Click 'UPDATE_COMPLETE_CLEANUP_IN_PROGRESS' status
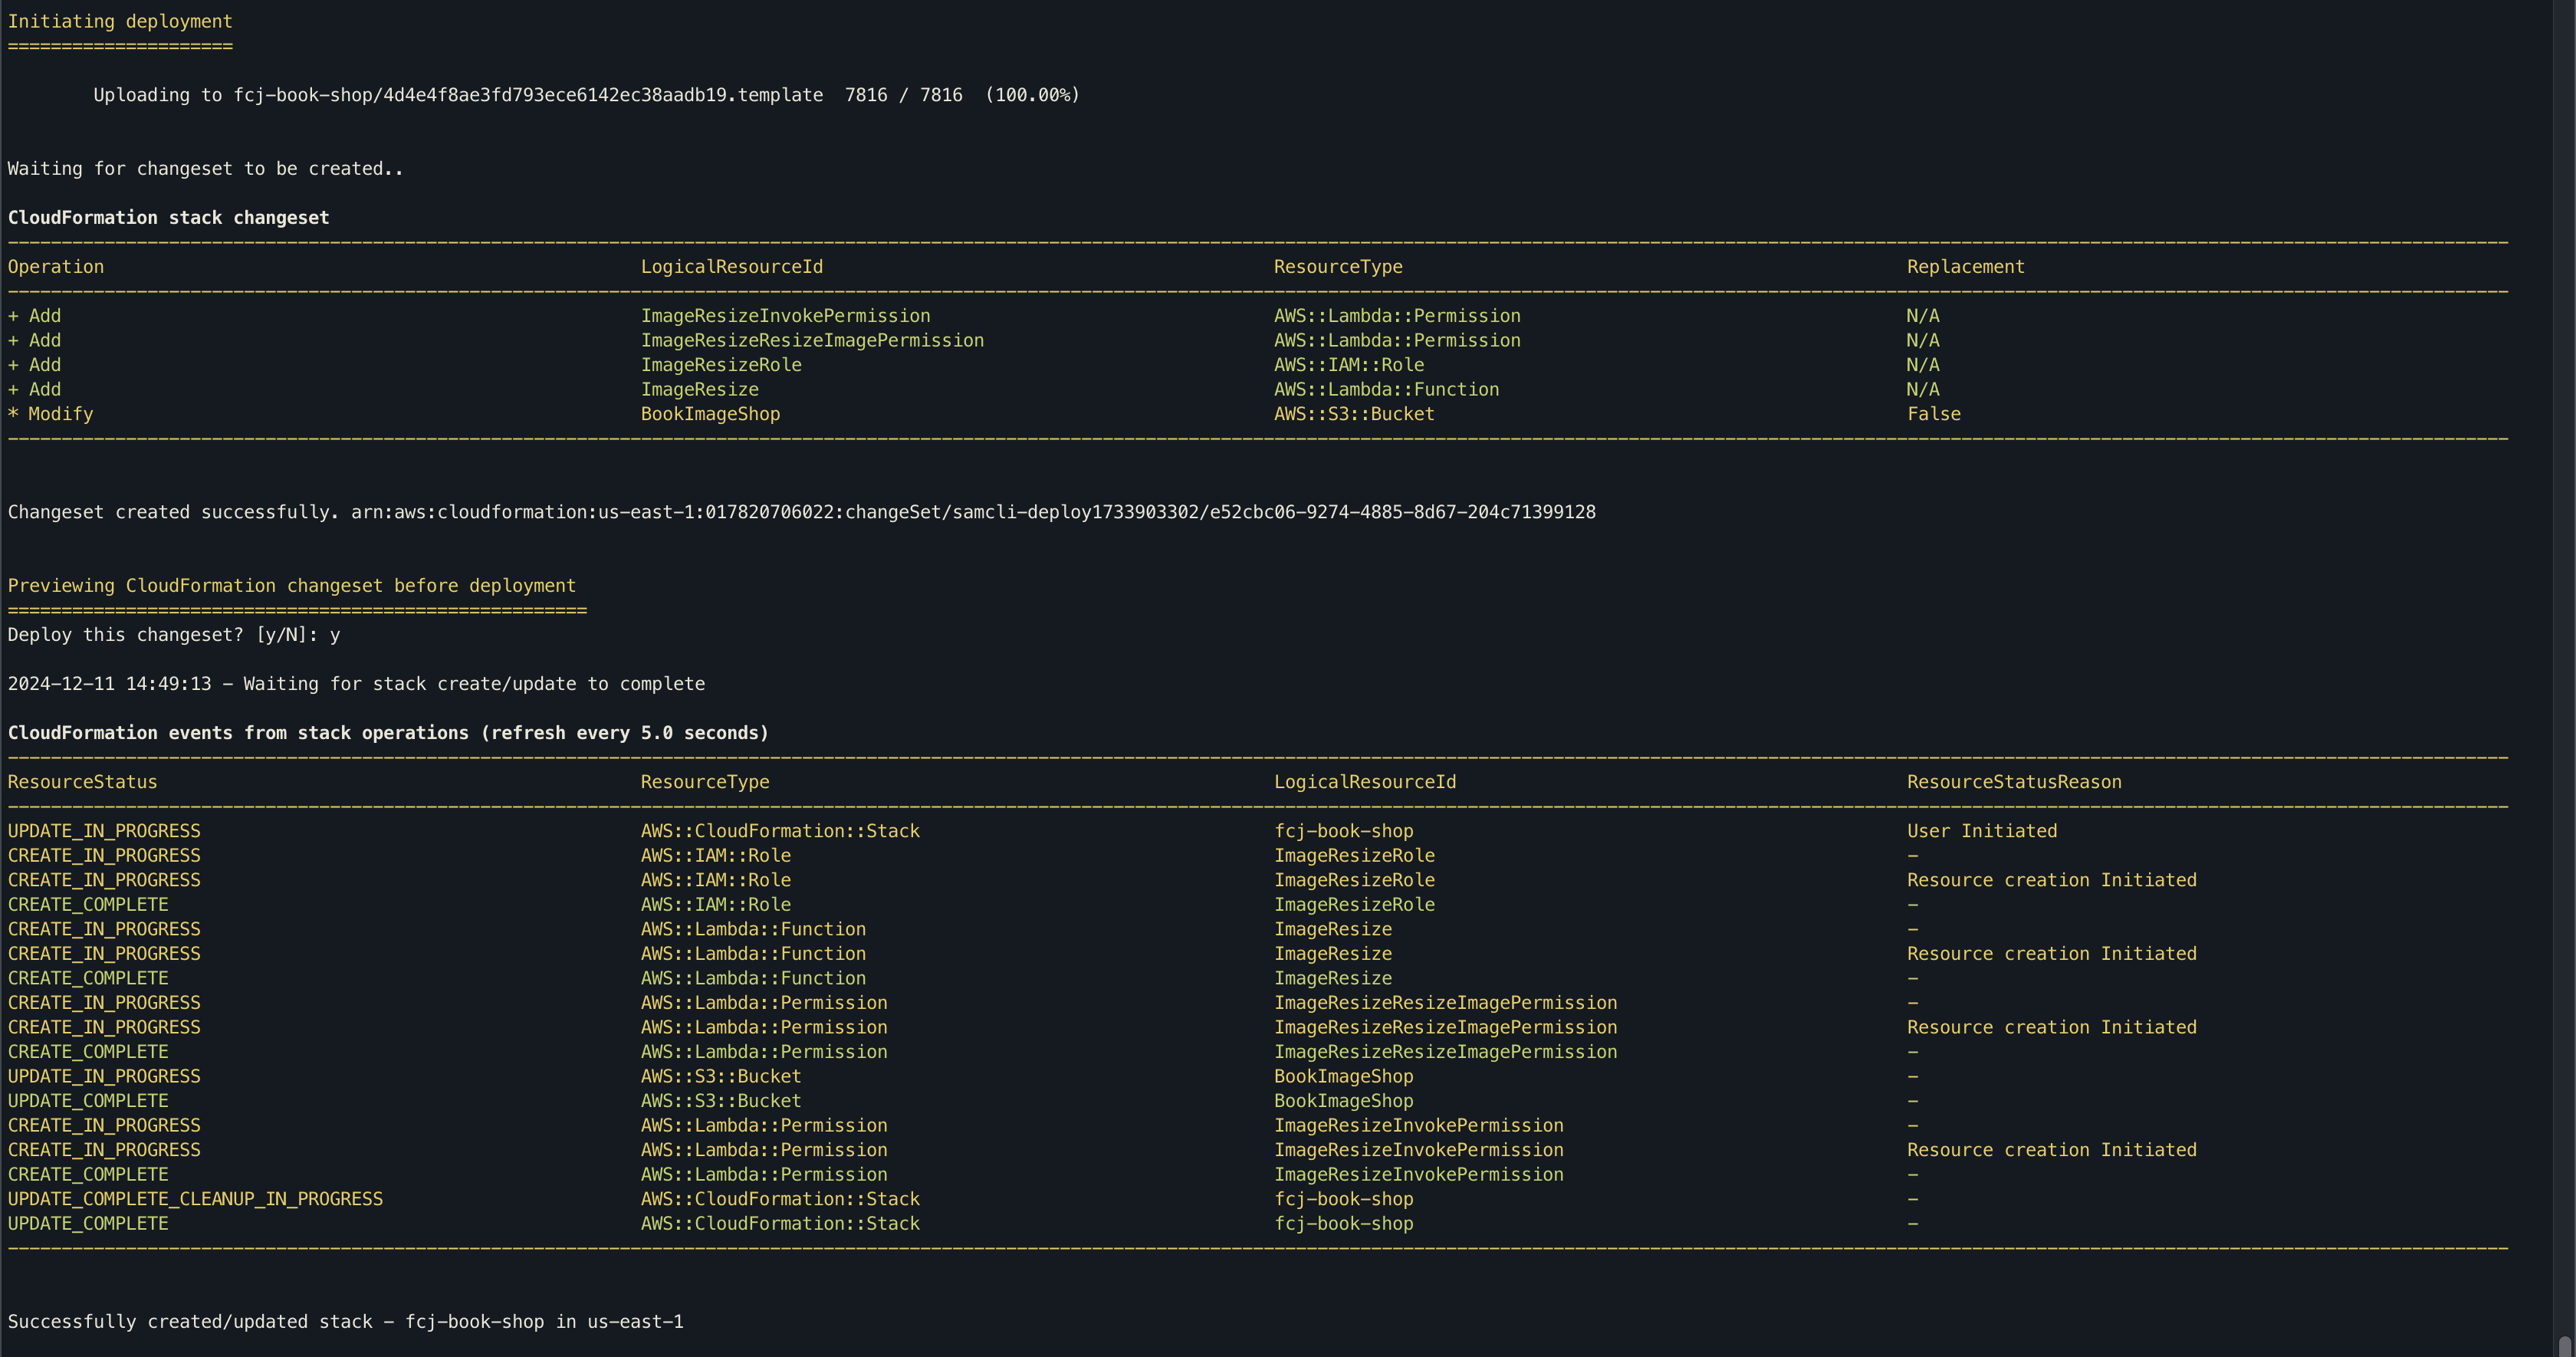Viewport: 2576px width, 1357px height. (x=195, y=1199)
